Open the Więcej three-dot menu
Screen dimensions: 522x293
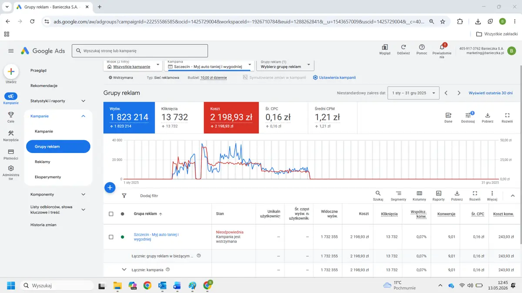tap(492, 193)
